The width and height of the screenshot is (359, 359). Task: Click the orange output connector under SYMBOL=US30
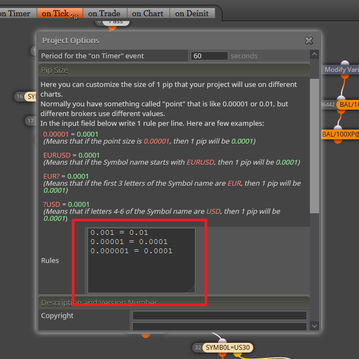tap(222, 355)
